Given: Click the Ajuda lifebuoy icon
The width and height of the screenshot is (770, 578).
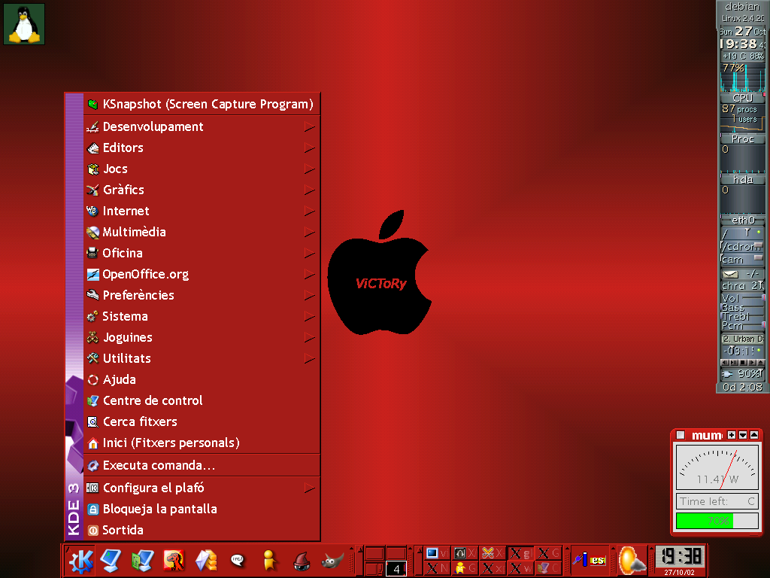Looking at the screenshot, I should coord(92,380).
